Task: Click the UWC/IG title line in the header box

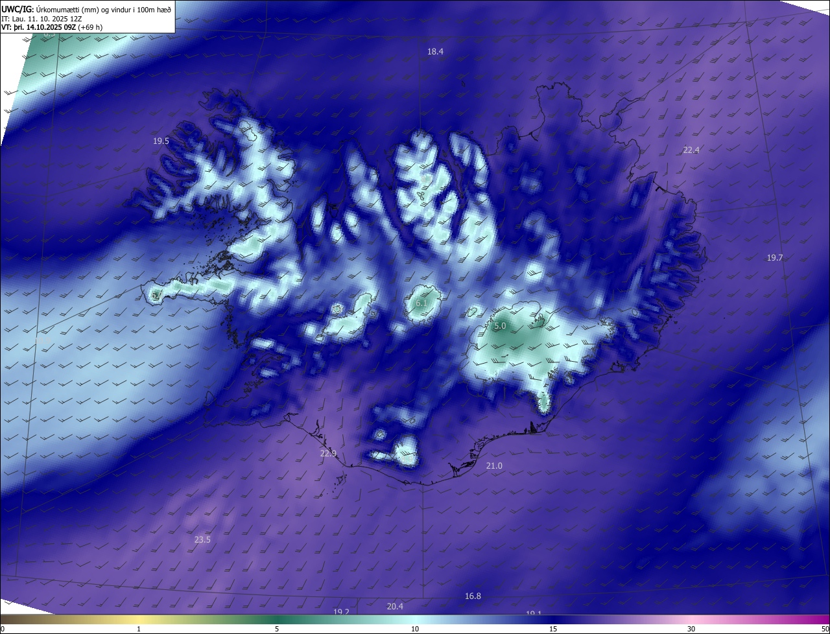Action: [86, 9]
